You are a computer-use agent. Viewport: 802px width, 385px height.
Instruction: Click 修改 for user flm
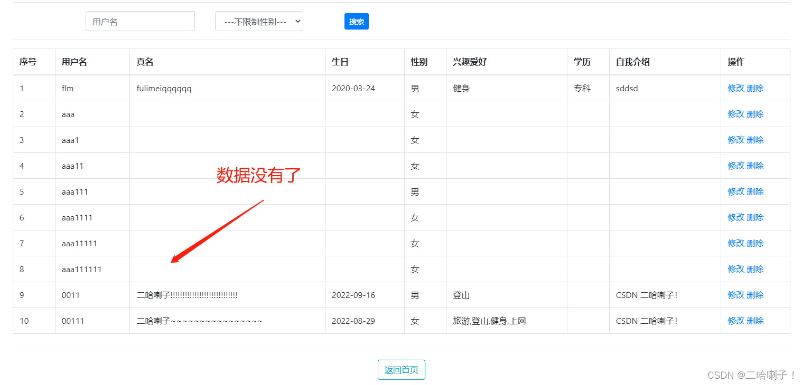click(736, 88)
